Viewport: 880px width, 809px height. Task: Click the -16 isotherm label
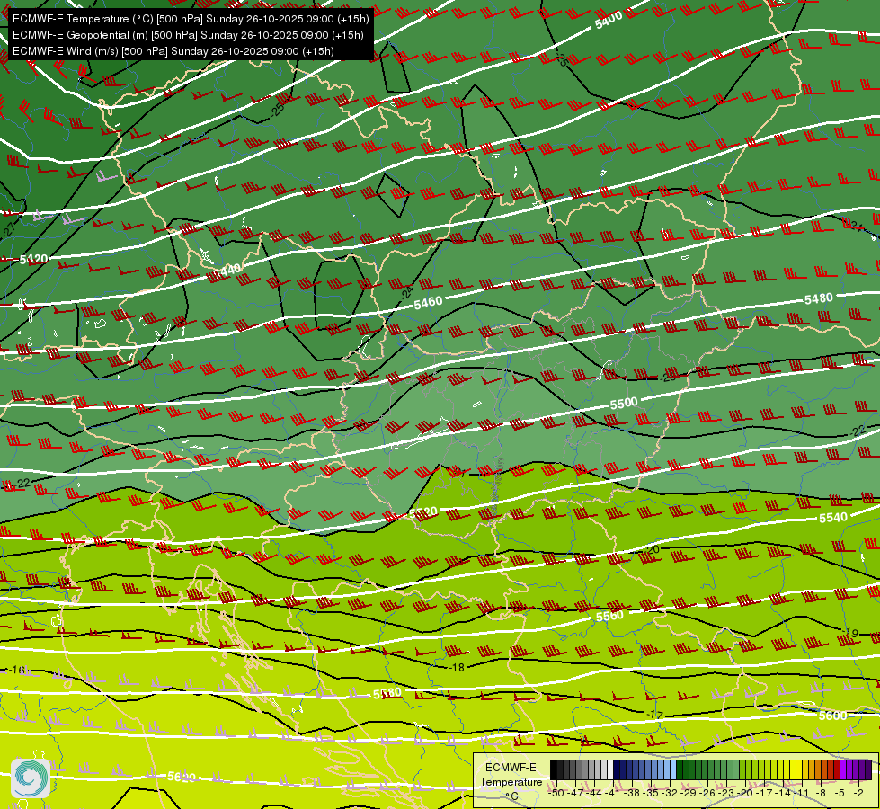(x=17, y=670)
